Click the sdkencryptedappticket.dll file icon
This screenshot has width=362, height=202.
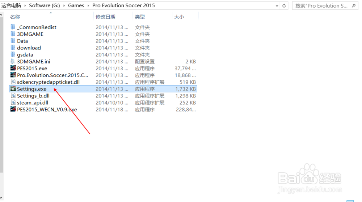pyautogui.click(x=13, y=82)
